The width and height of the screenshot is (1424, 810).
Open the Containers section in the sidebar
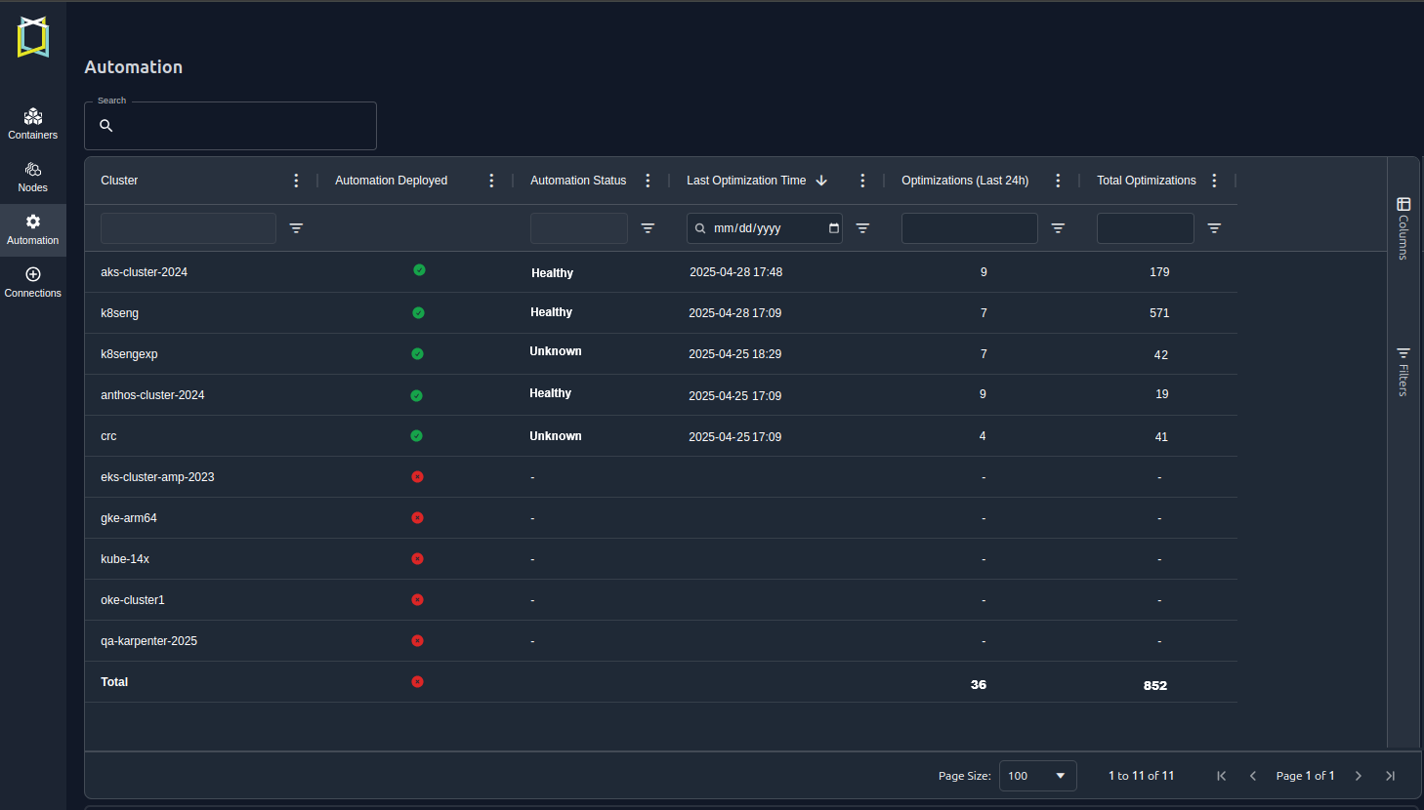pyautogui.click(x=32, y=121)
